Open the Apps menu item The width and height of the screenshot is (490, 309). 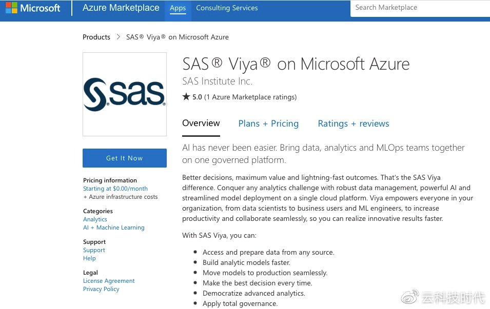click(x=178, y=8)
